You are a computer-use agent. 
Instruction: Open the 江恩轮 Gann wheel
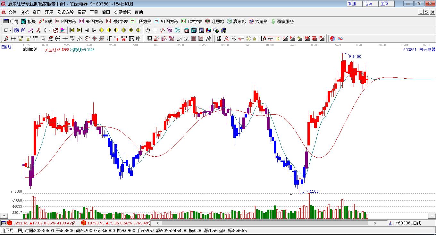[215, 22]
